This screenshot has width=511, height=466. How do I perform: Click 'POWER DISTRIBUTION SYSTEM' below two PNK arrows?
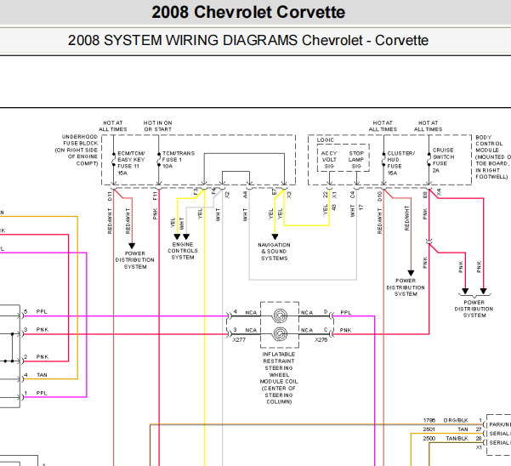point(474,309)
